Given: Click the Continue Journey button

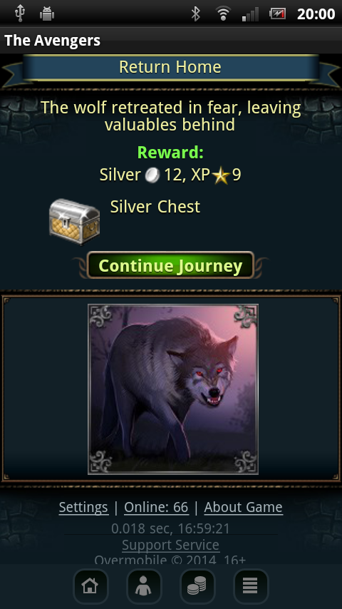Looking at the screenshot, I should (170, 265).
